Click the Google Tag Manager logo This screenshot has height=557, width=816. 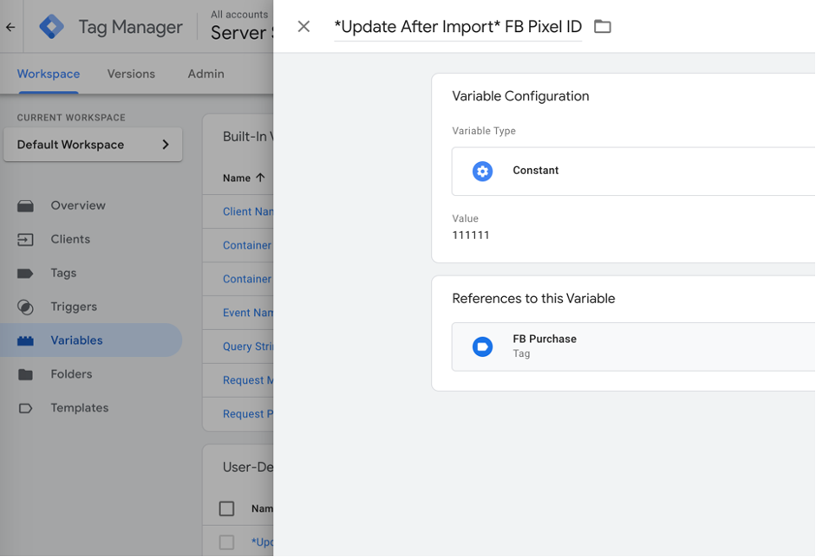[51, 27]
